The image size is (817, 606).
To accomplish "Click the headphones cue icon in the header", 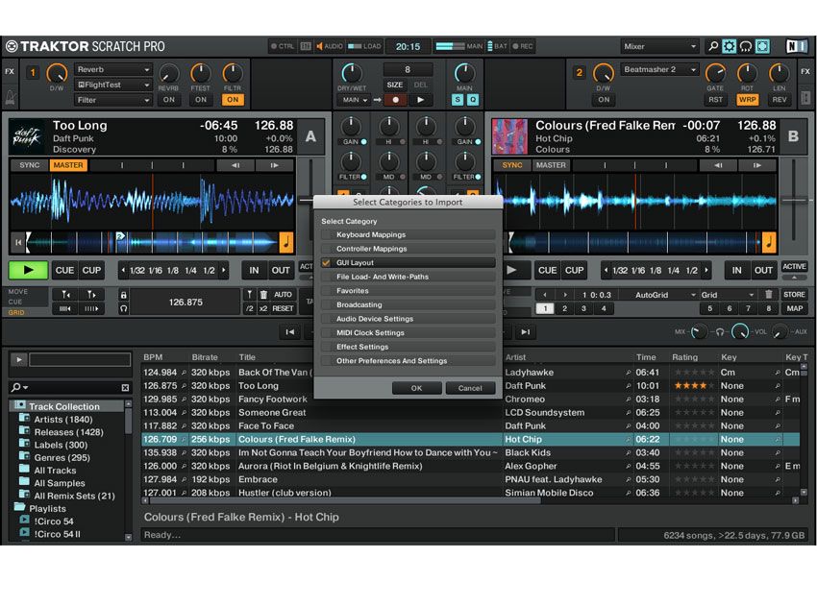I will 746,45.
